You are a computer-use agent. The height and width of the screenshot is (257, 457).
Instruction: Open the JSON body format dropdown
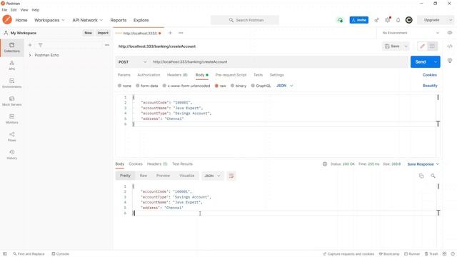coord(284,86)
